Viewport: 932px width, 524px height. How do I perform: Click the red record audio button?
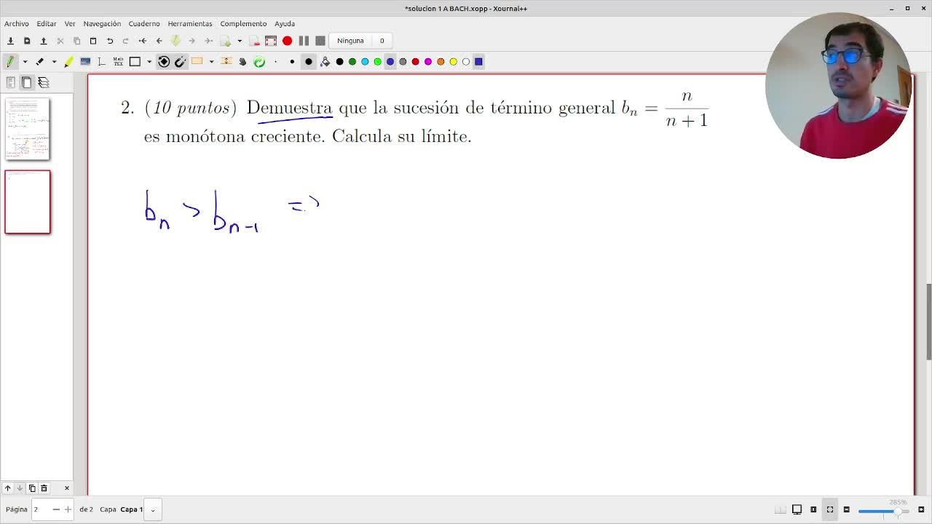pyautogui.click(x=287, y=41)
